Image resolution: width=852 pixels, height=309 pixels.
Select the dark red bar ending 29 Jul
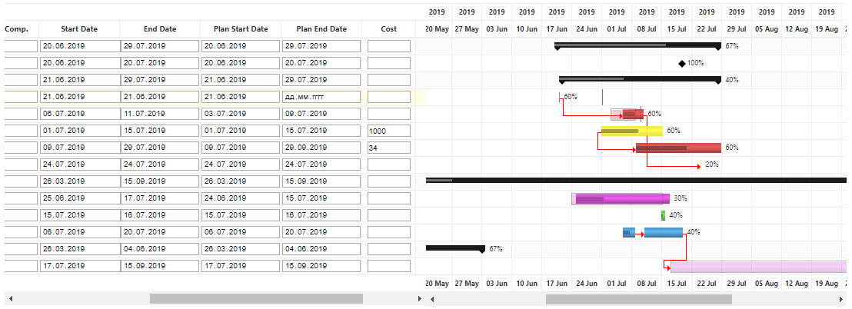[x=679, y=148]
